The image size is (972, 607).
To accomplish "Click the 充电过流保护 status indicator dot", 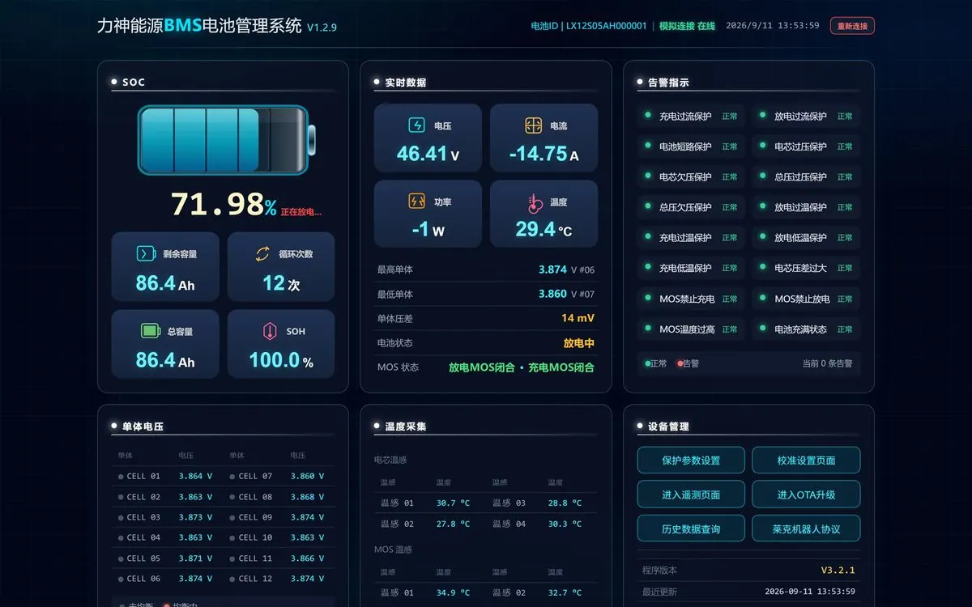I will (648, 116).
